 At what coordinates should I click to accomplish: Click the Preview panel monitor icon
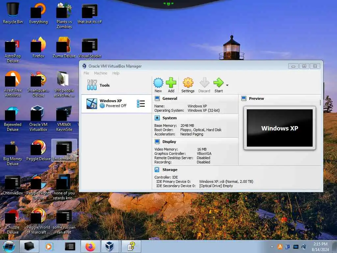(x=244, y=98)
